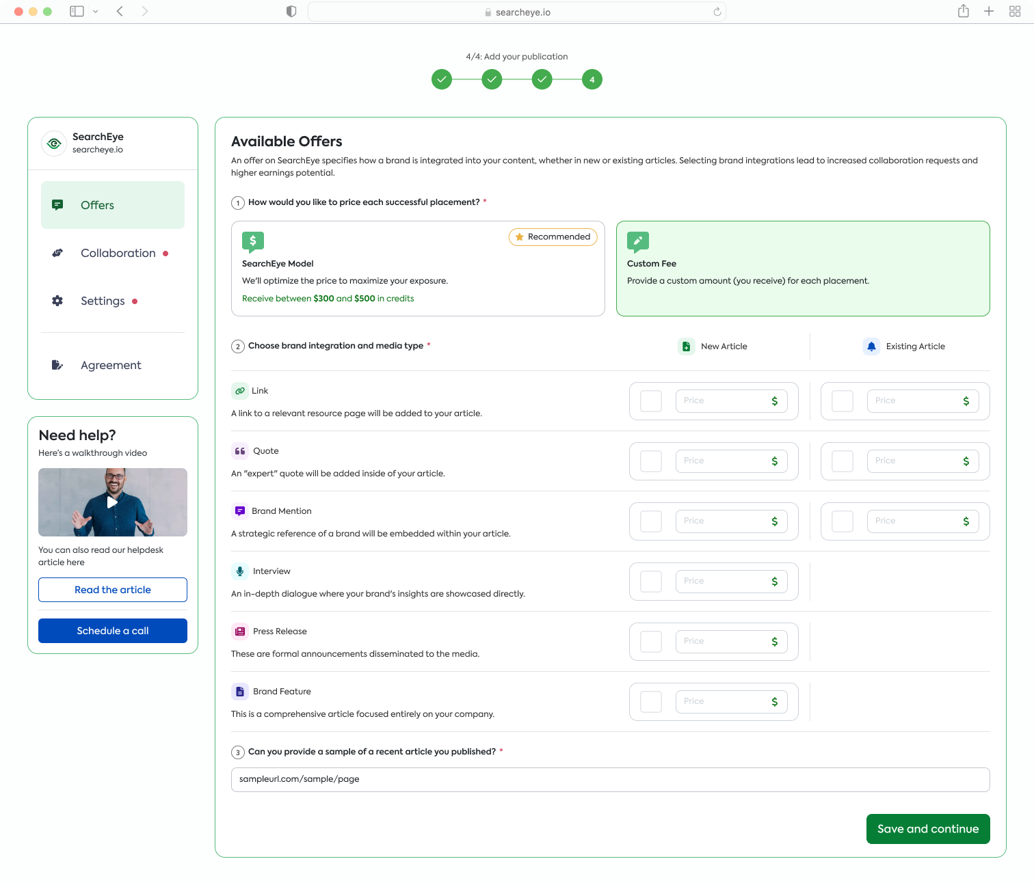
Task: Click the browser Share icon
Action: [963, 12]
